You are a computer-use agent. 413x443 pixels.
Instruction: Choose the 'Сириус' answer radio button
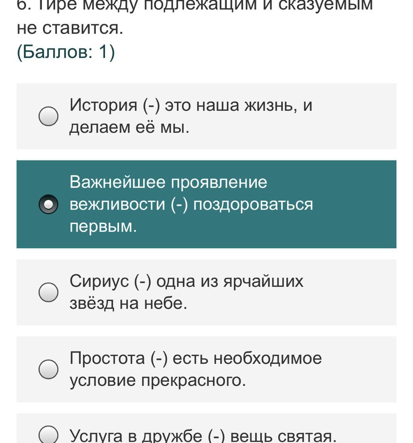tap(49, 292)
